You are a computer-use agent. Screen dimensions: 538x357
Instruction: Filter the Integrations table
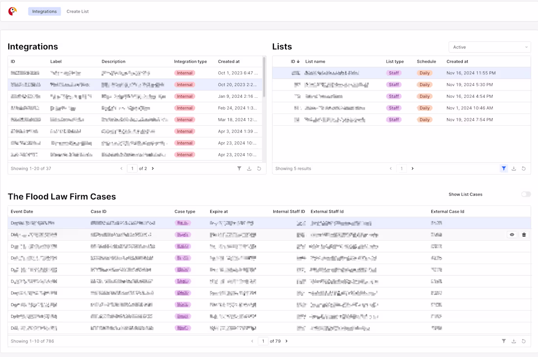239,169
